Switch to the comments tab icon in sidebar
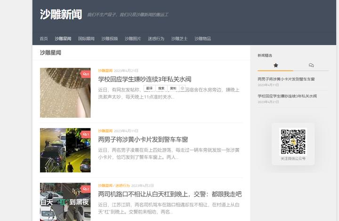Screen dimensions: 339x221 (x=311, y=65)
